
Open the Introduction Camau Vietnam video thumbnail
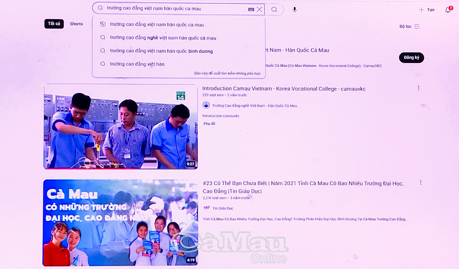121,127
